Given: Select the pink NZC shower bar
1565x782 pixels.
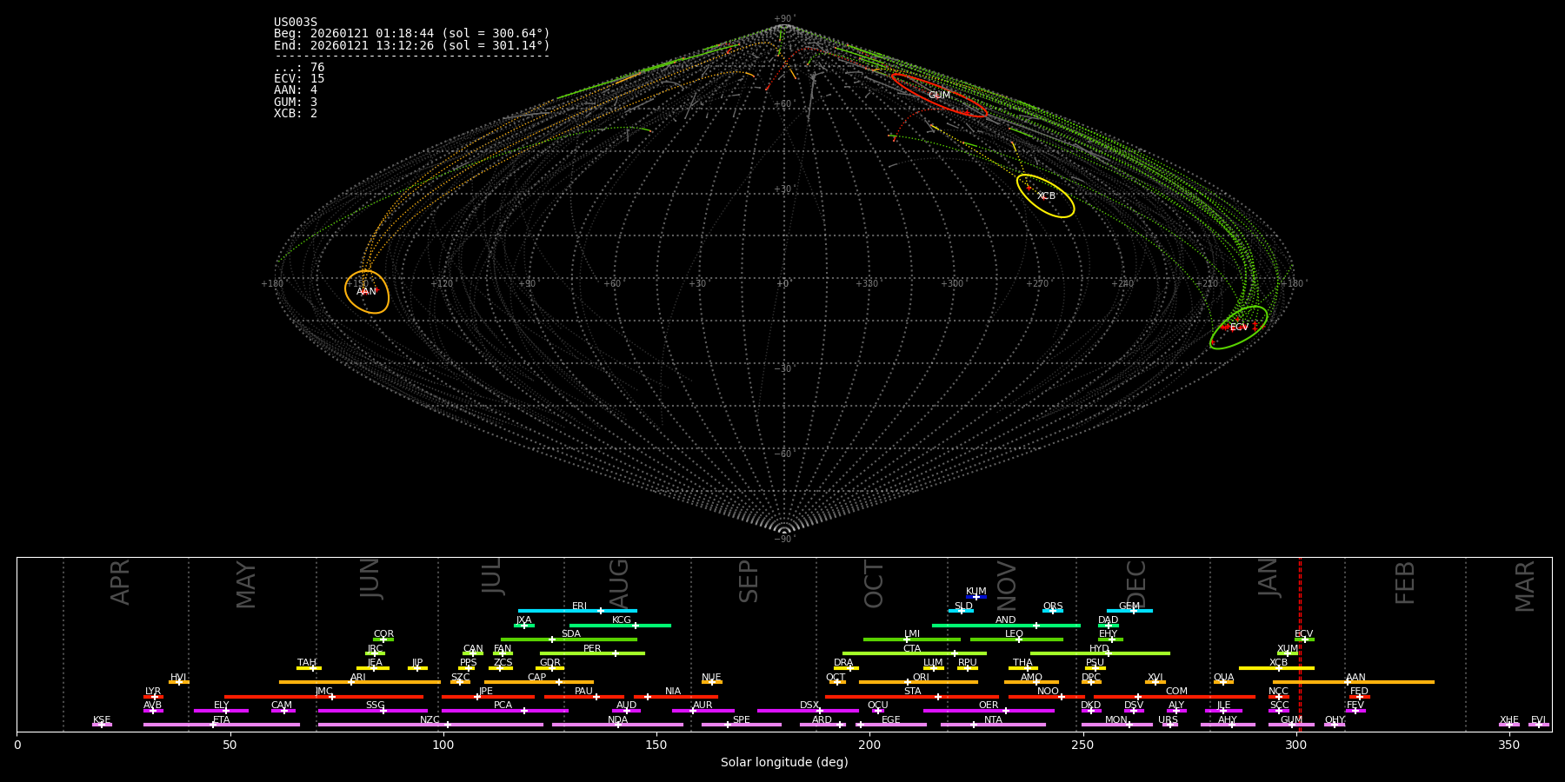Looking at the screenshot, I should (x=430, y=725).
